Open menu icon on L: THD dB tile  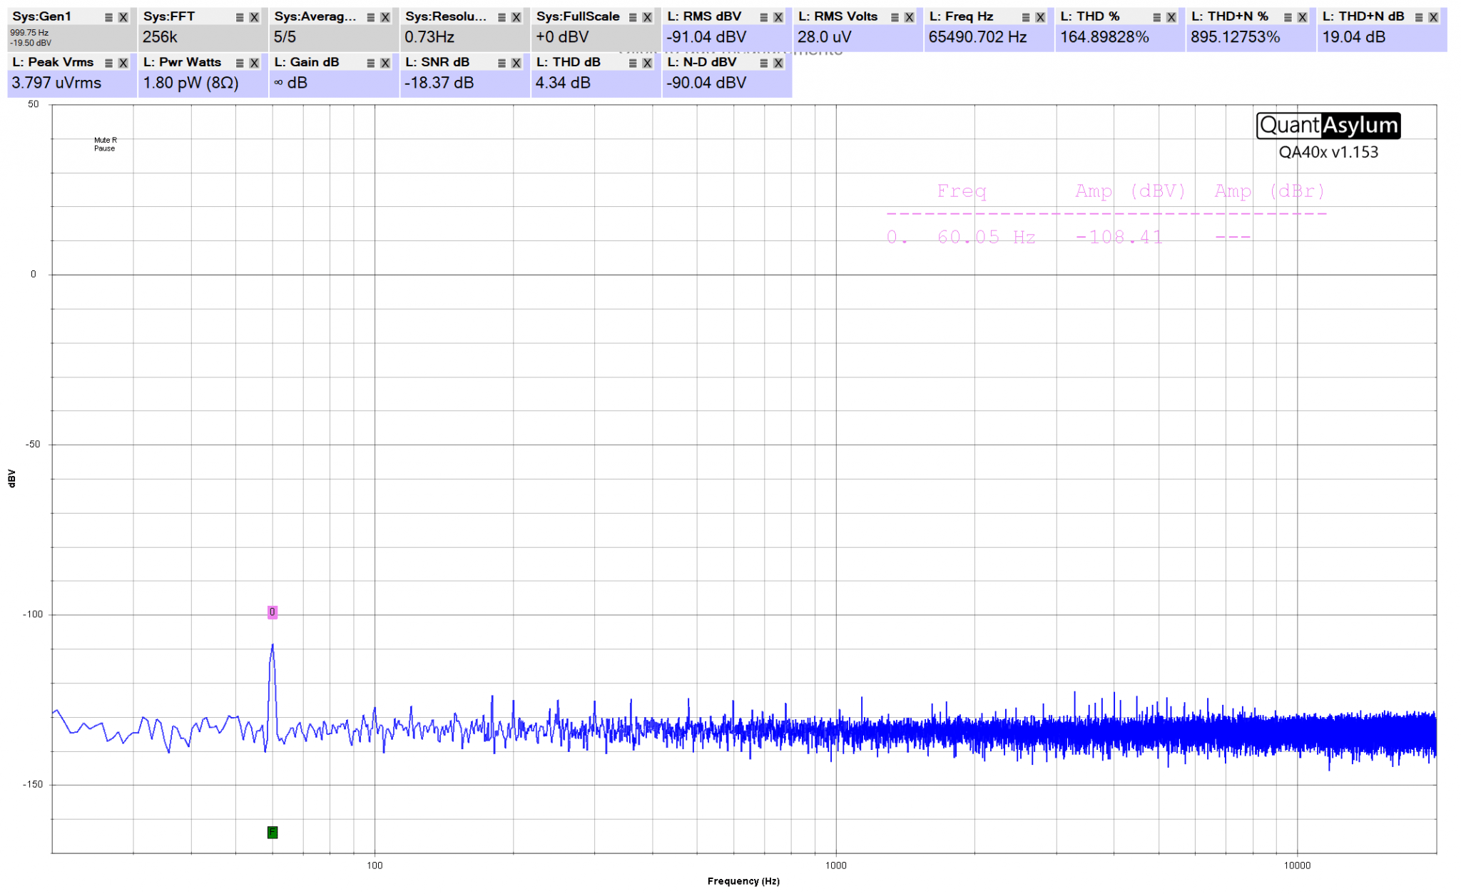633,63
